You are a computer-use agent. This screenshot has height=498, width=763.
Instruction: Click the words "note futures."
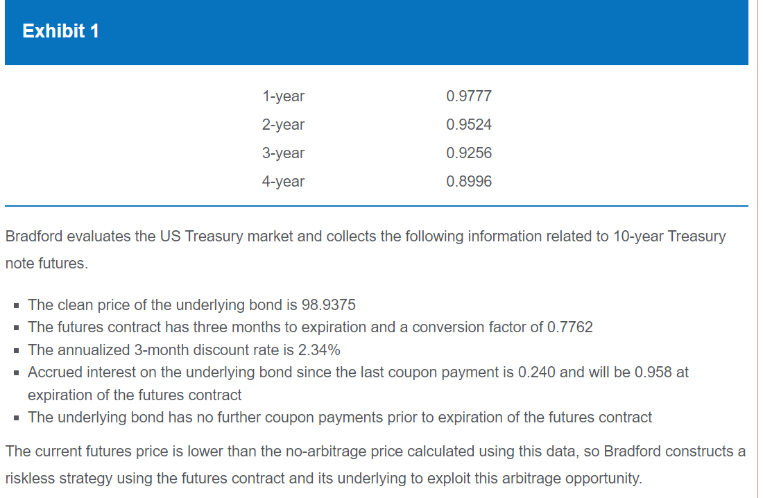click(x=46, y=265)
